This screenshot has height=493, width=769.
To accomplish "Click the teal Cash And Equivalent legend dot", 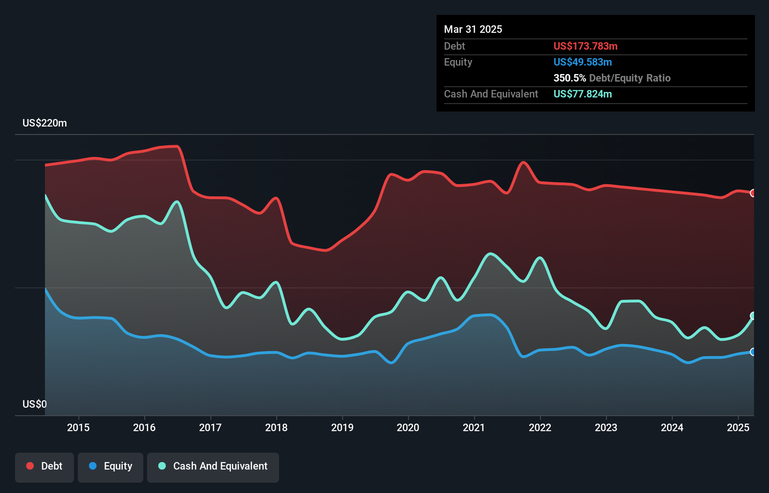I will 162,466.
